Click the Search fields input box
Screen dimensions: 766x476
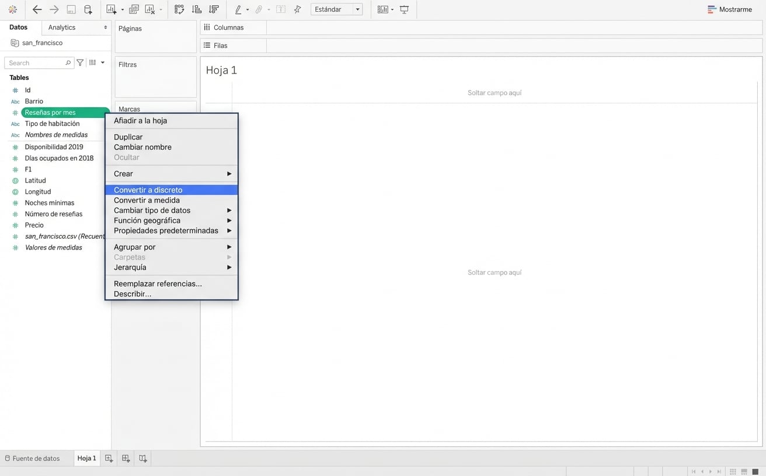[x=36, y=63]
